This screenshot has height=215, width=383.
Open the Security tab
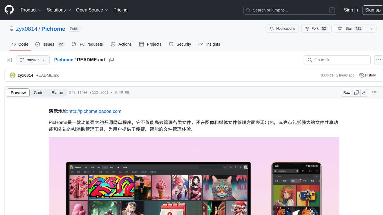[180, 44]
